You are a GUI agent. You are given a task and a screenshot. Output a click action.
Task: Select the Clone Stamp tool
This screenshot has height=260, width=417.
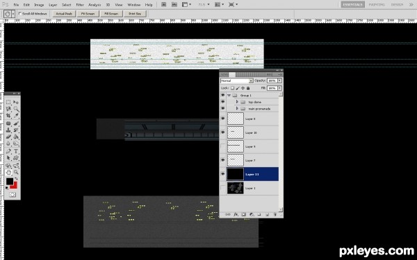pyautogui.click(x=8, y=130)
